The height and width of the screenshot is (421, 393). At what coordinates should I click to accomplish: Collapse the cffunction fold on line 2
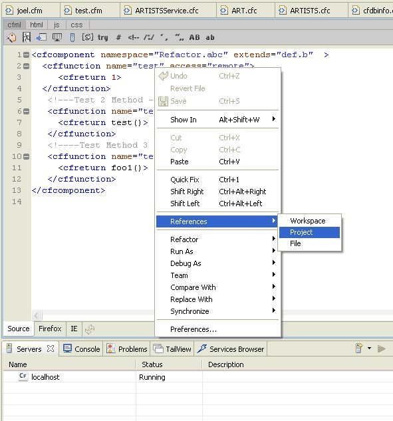(x=27, y=66)
